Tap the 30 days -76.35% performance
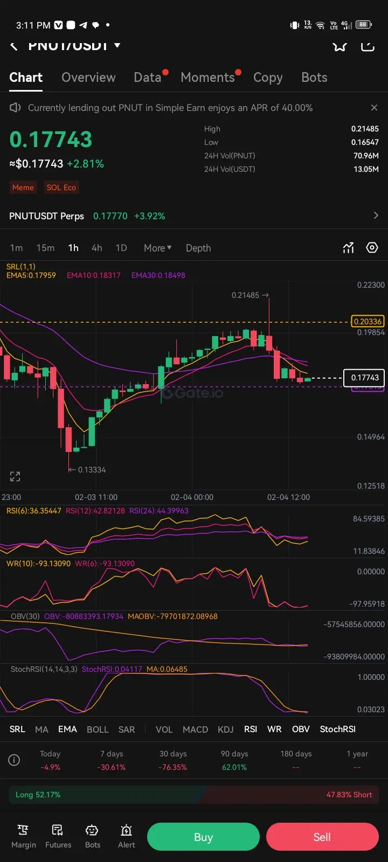Viewport: 388px width, 862px height. (173, 760)
